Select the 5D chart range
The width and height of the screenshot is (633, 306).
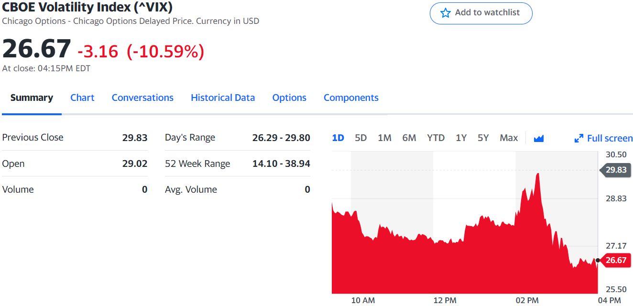pyautogui.click(x=360, y=138)
